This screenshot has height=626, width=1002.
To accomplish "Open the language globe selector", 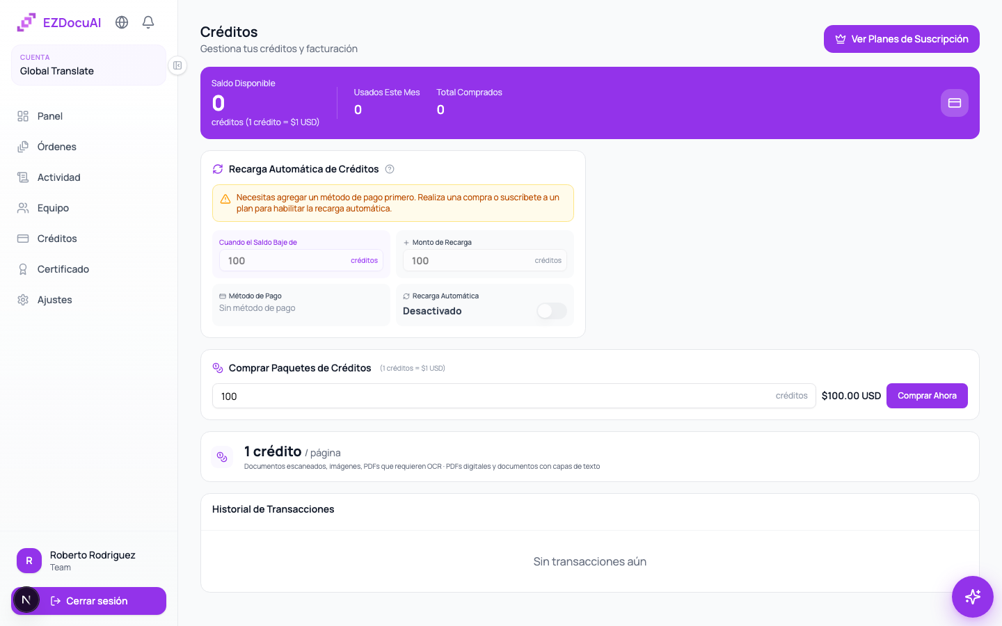I will click(122, 22).
